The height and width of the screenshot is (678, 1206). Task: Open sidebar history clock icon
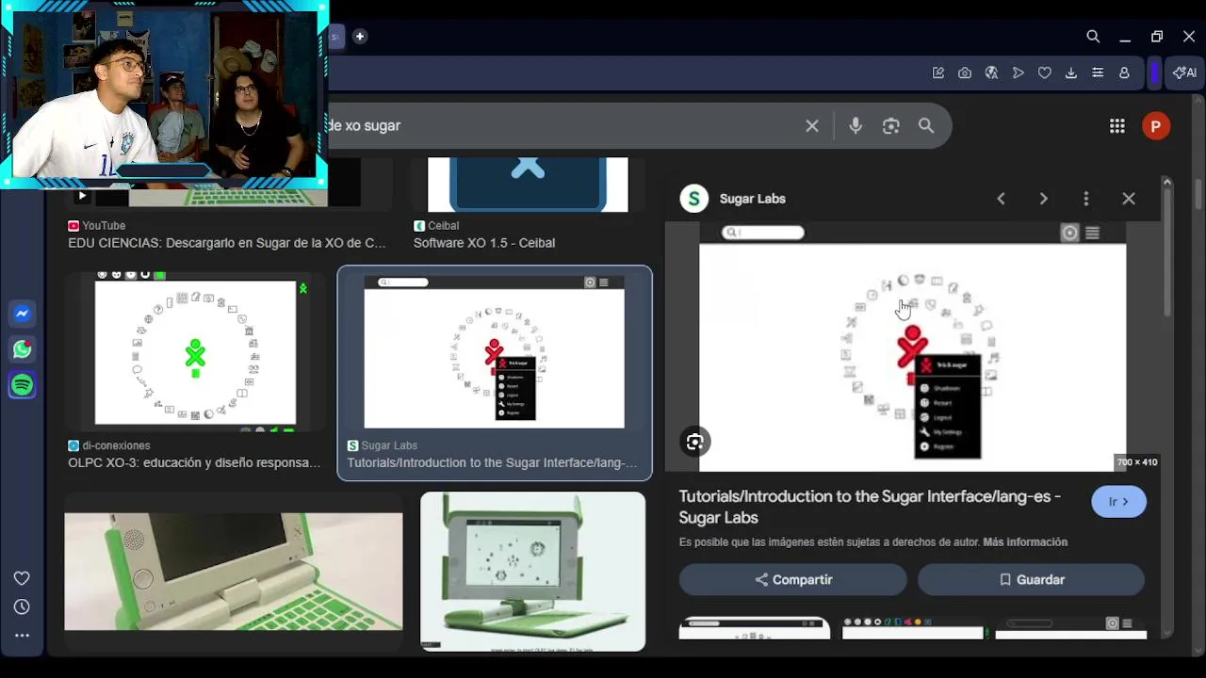click(22, 606)
